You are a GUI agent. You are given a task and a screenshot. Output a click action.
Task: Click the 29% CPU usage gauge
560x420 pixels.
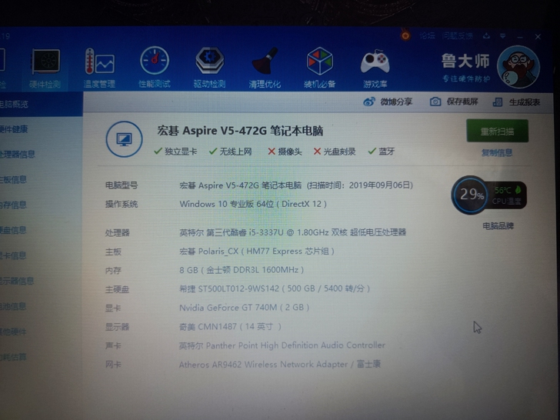[471, 195]
